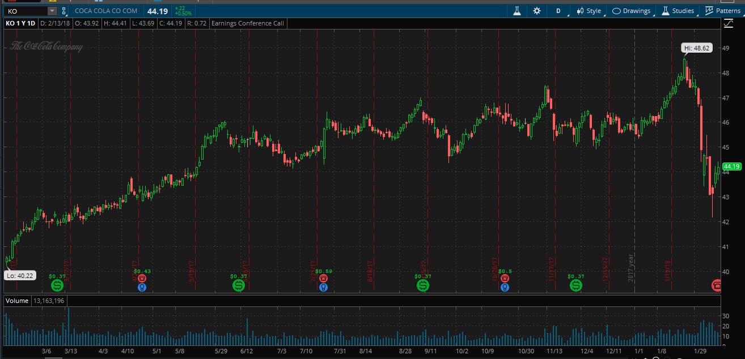This screenshot has height=359, width=745.
Task: Click the blue earnings bulb under $0.59
Action: pyautogui.click(x=323, y=287)
